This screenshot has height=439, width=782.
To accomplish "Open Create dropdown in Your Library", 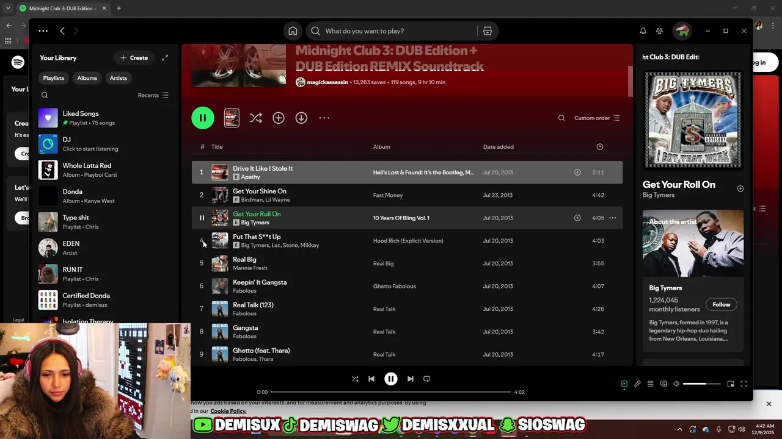I will coord(134,57).
